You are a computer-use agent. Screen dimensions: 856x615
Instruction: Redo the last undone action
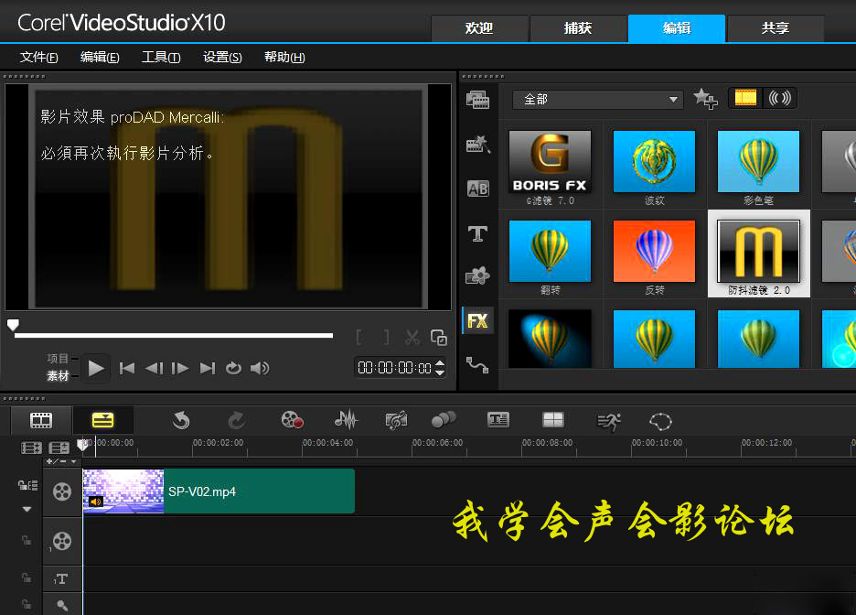point(236,421)
